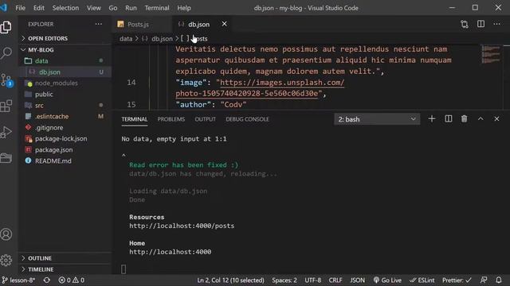Open the Extensions view in activity bar

click(x=6, y=106)
